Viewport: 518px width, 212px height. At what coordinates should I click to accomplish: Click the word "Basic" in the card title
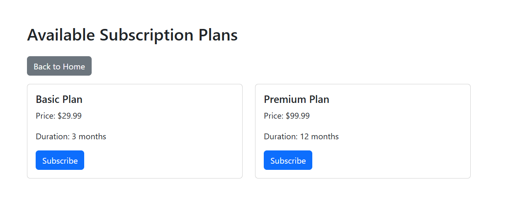point(47,100)
